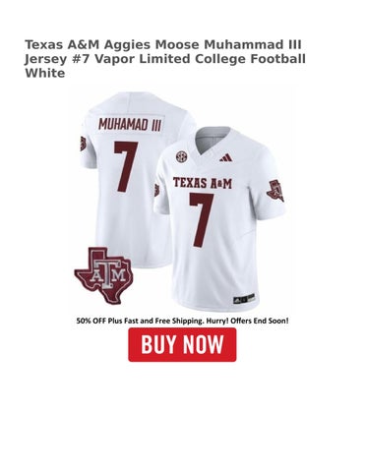
Task: Click the MUHAMAD III nameplate on back jersey
Action: point(130,125)
